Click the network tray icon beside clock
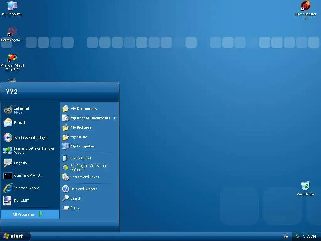 point(297,236)
